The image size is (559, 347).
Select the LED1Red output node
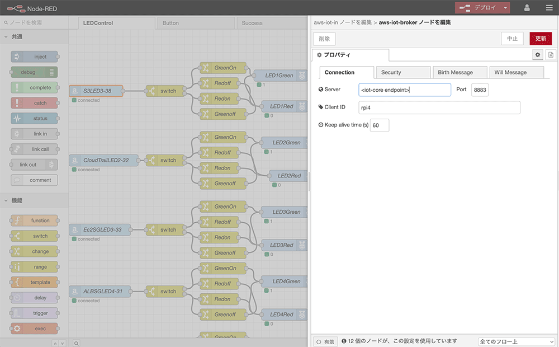tap(284, 106)
